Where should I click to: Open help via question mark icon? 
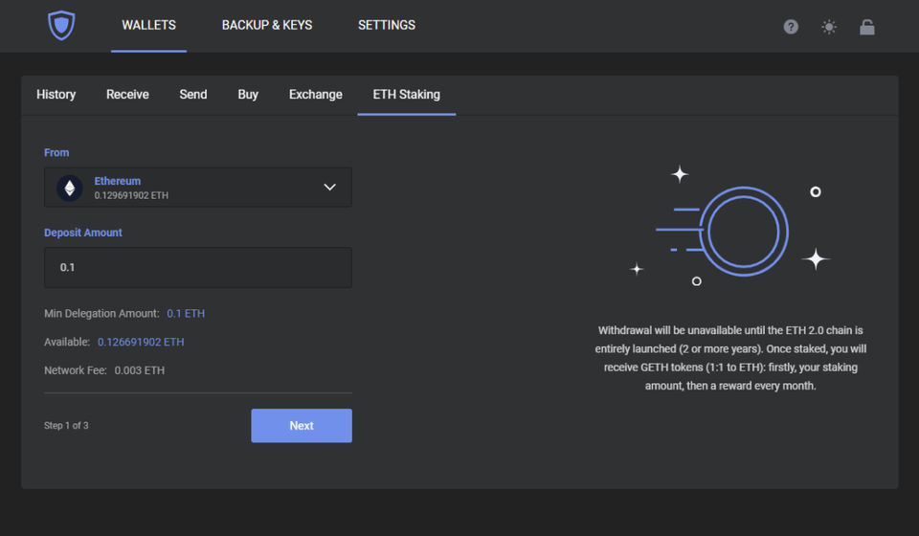(x=791, y=27)
